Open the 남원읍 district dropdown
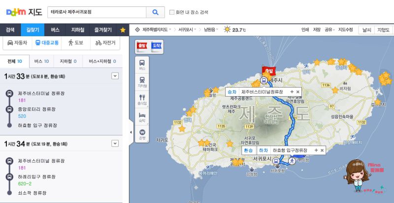 [x=211, y=30]
